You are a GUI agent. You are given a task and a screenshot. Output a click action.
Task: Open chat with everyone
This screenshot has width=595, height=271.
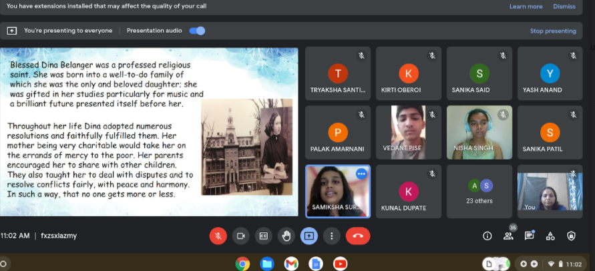530,236
